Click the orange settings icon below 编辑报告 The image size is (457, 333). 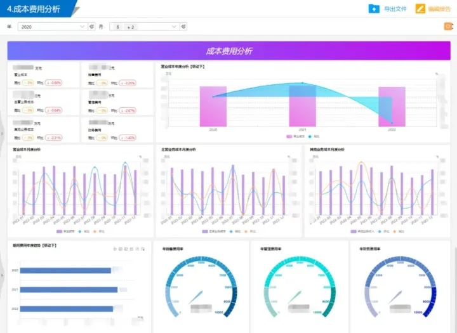[448, 27]
